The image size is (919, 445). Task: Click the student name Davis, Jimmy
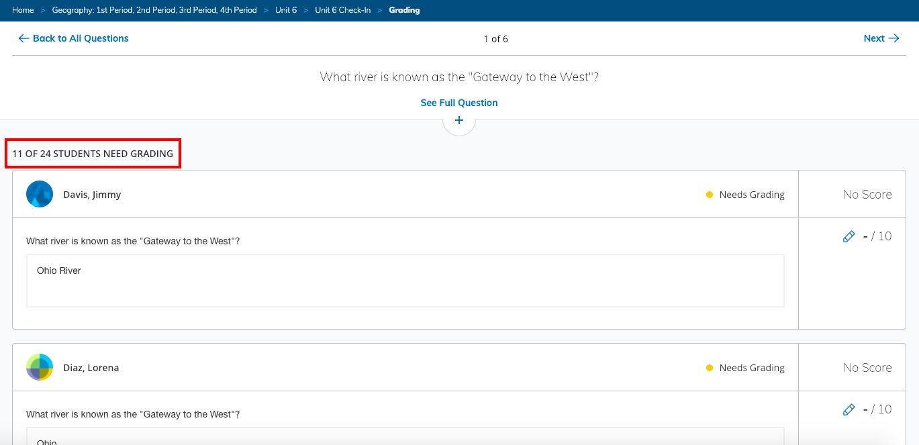coord(92,195)
